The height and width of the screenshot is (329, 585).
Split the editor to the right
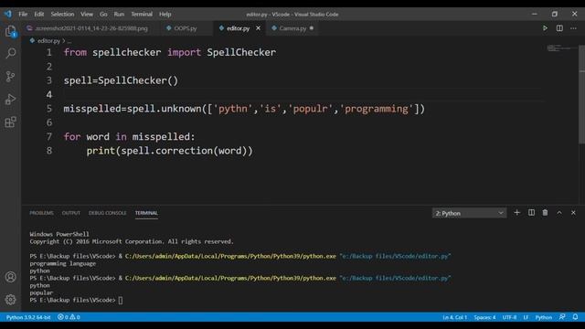coord(559,28)
